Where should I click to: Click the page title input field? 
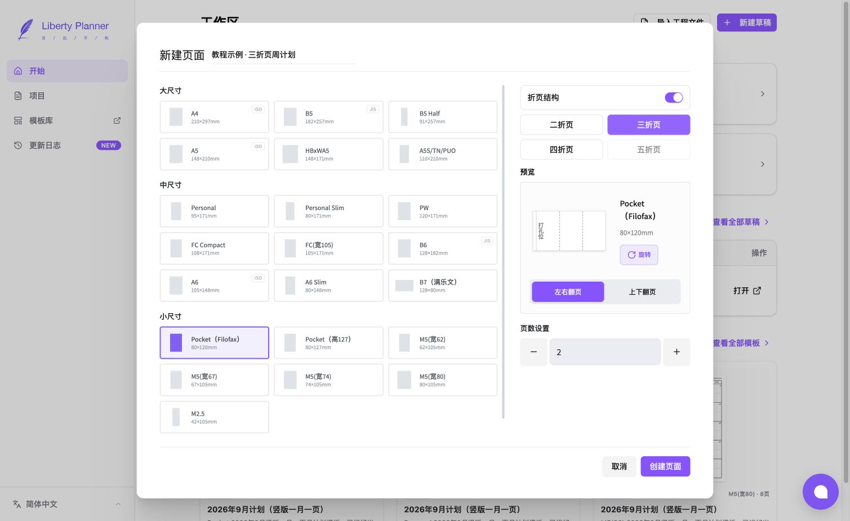click(x=283, y=55)
